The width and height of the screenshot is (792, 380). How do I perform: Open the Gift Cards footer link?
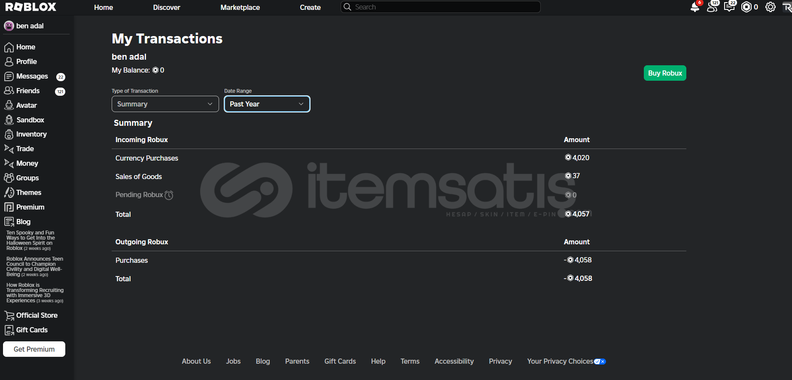[x=340, y=362]
